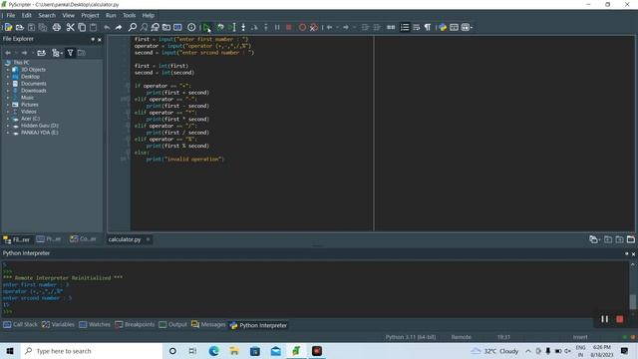Open the layouts dropdown in toolbar
638x359 pixels.
[467, 27]
